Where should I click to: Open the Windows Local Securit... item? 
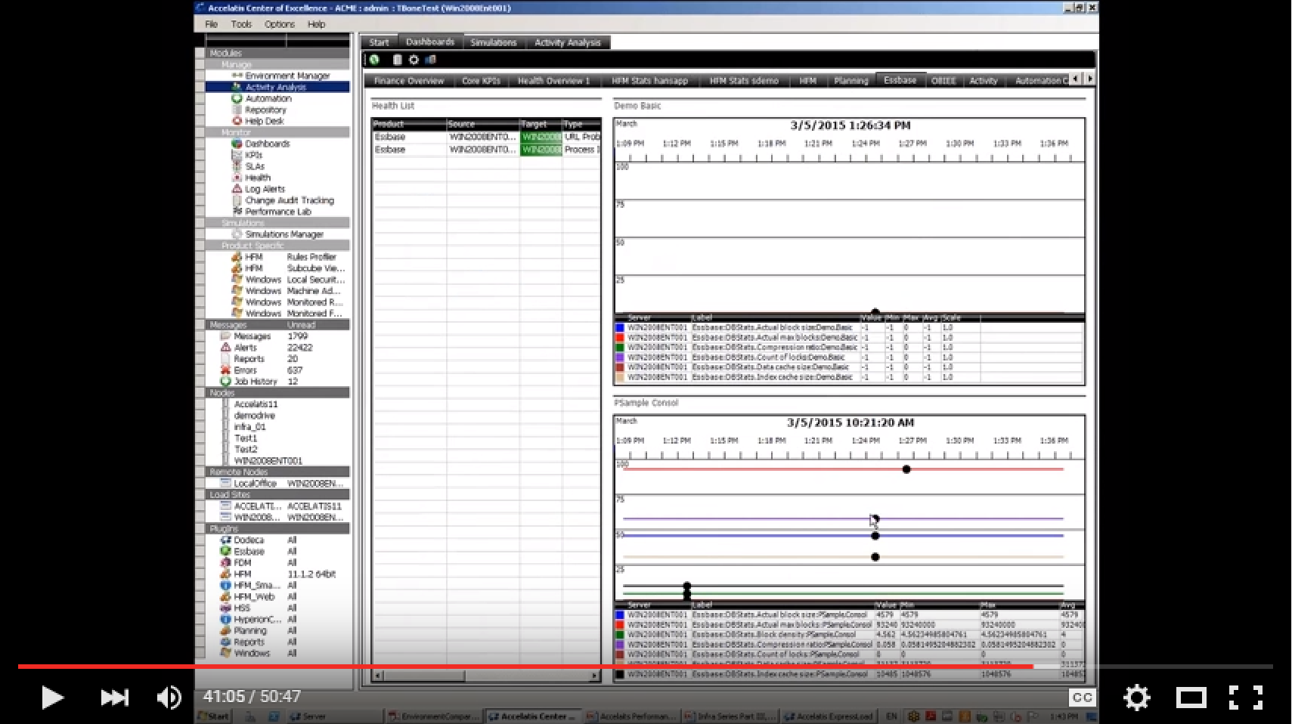(x=287, y=280)
